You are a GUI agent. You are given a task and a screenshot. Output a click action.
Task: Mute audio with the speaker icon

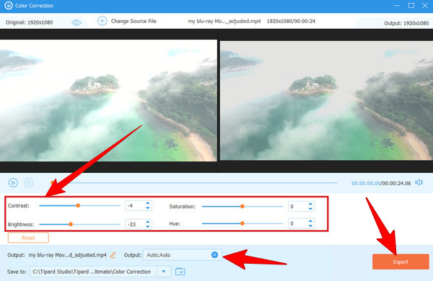[x=419, y=182]
